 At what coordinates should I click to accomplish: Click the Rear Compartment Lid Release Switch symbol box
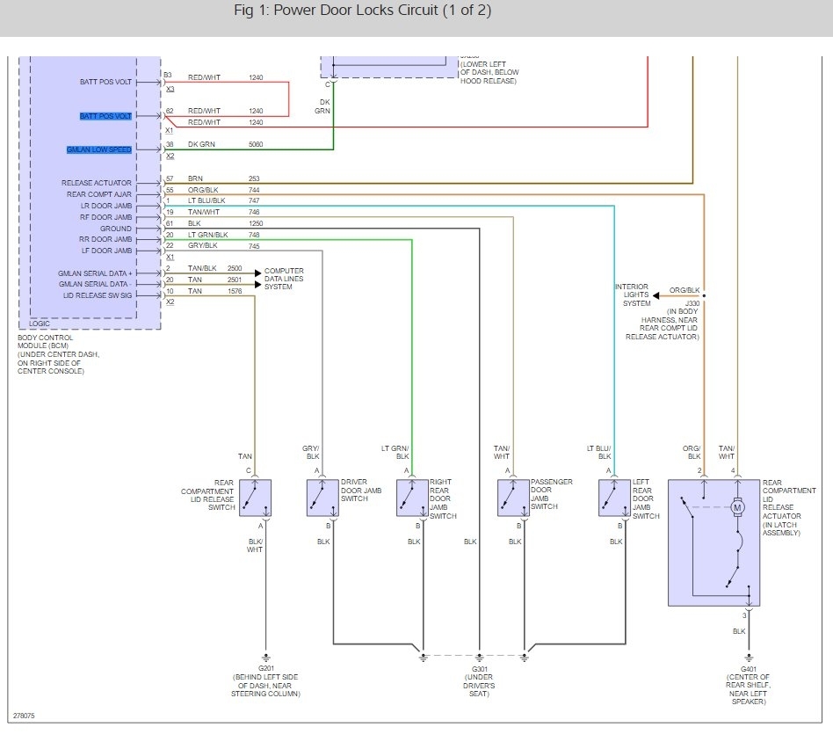pyautogui.click(x=255, y=498)
